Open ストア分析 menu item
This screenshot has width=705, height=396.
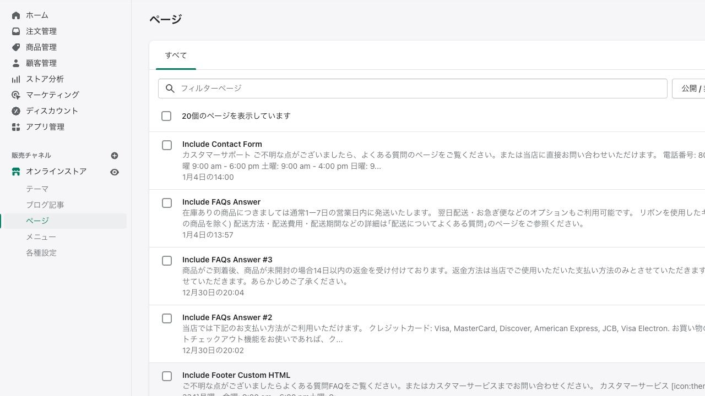45,79
